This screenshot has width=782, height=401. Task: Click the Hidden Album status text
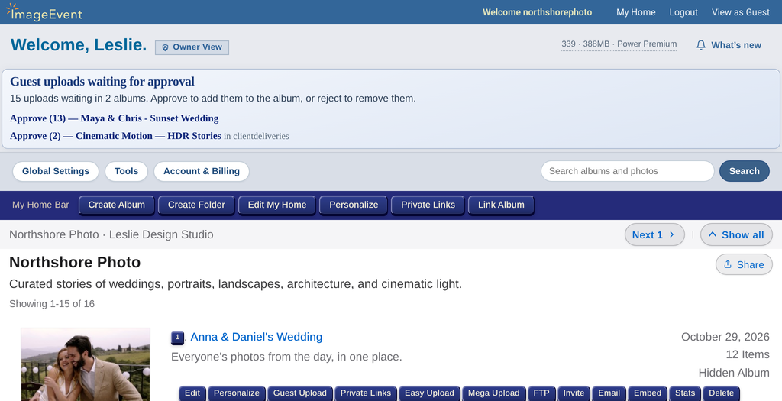click(x=734, y=373)
